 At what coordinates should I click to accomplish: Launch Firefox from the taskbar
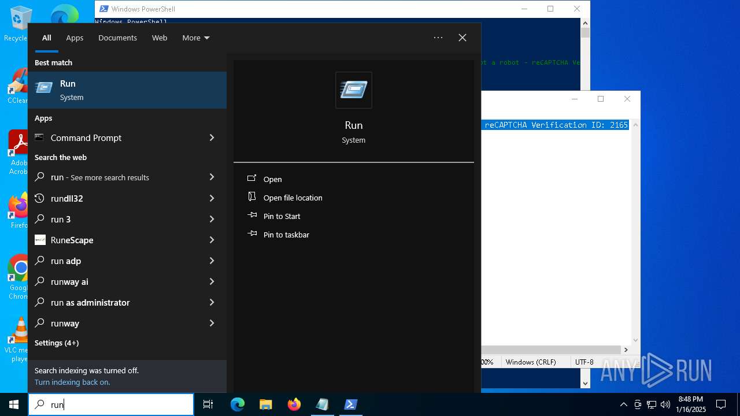click(294, 404)
